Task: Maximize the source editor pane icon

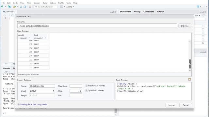Action: 115,12
